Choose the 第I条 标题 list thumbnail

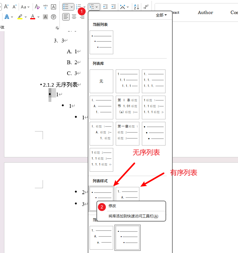coord(128,107)
